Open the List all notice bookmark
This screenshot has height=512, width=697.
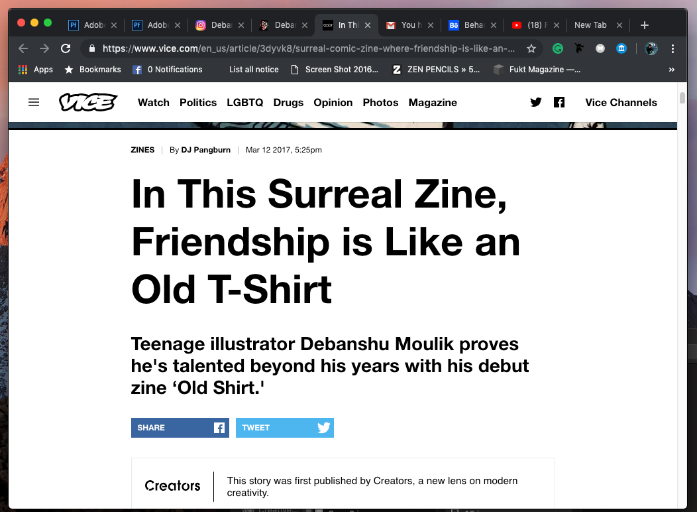(254, 70)
